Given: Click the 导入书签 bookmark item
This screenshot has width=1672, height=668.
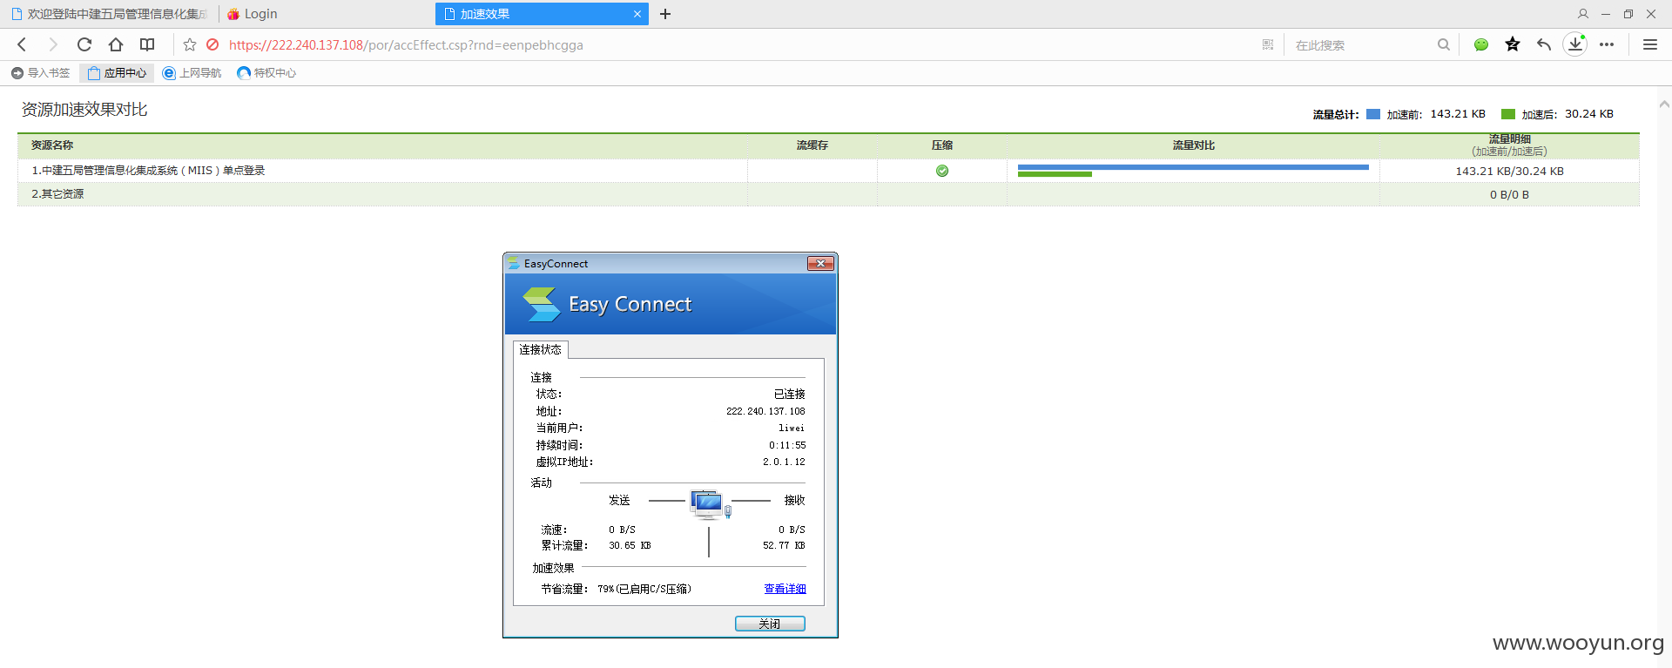Looking at the screenshot, I should tap(40, 73).
